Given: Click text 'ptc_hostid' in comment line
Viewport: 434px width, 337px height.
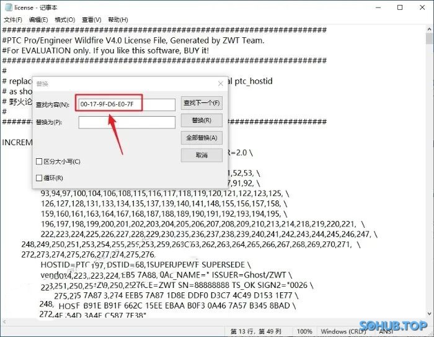Looking at the screenshot, I should 254,81.
